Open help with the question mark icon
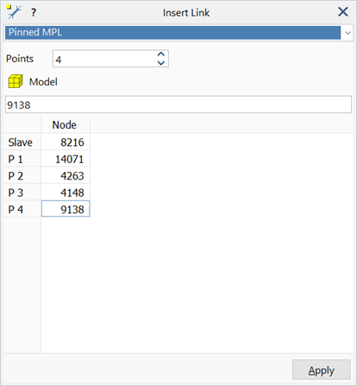Screen dimensions: 357x386 point(34,12)
